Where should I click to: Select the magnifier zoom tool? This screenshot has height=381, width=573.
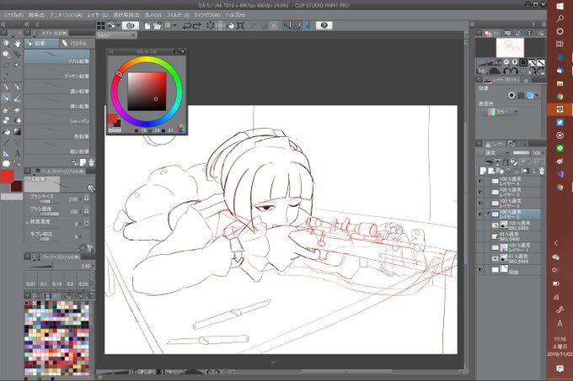6,44
